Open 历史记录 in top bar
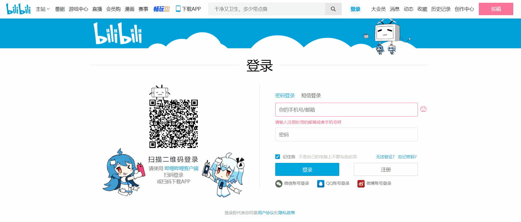This screenshot has height=222, width=521. pyautogui.click(x=441, y=9)
